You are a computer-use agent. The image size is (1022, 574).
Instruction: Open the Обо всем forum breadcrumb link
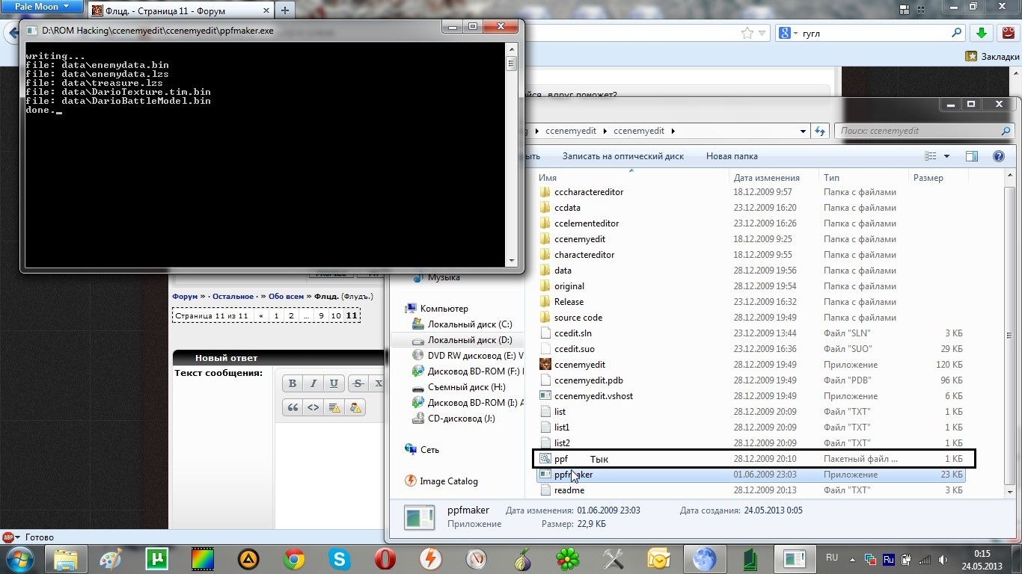(x=286, y=296)
